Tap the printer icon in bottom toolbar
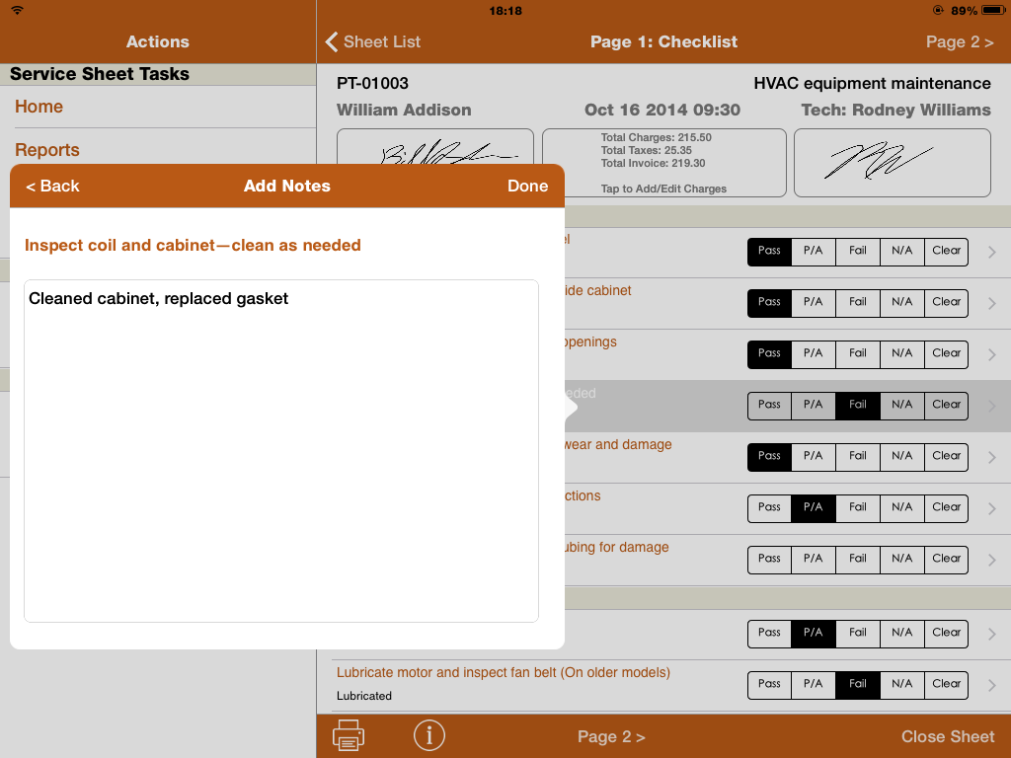 [350, 735]
